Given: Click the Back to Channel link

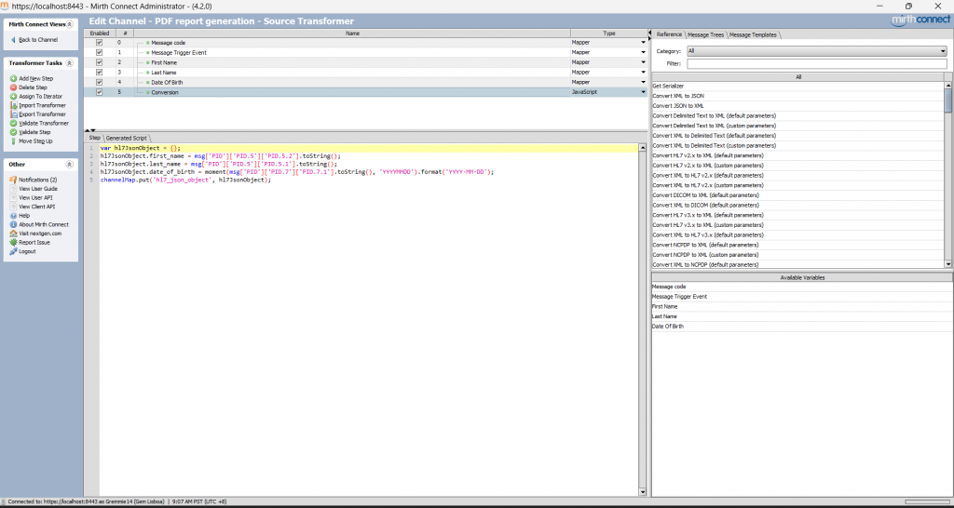Looking at the screenshot, I should pos(38,39).
